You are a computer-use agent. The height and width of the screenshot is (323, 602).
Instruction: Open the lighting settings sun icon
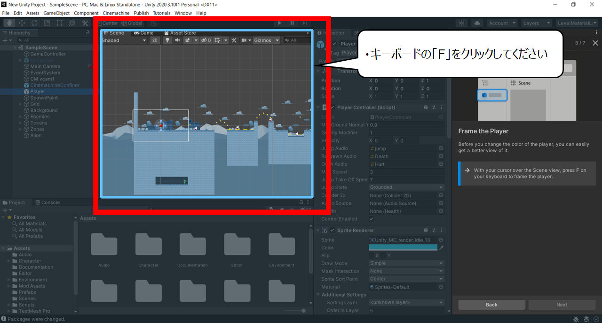tap(462, 23)
